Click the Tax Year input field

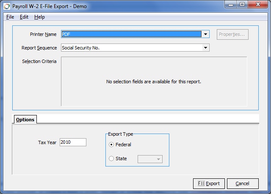pos(73,142)
